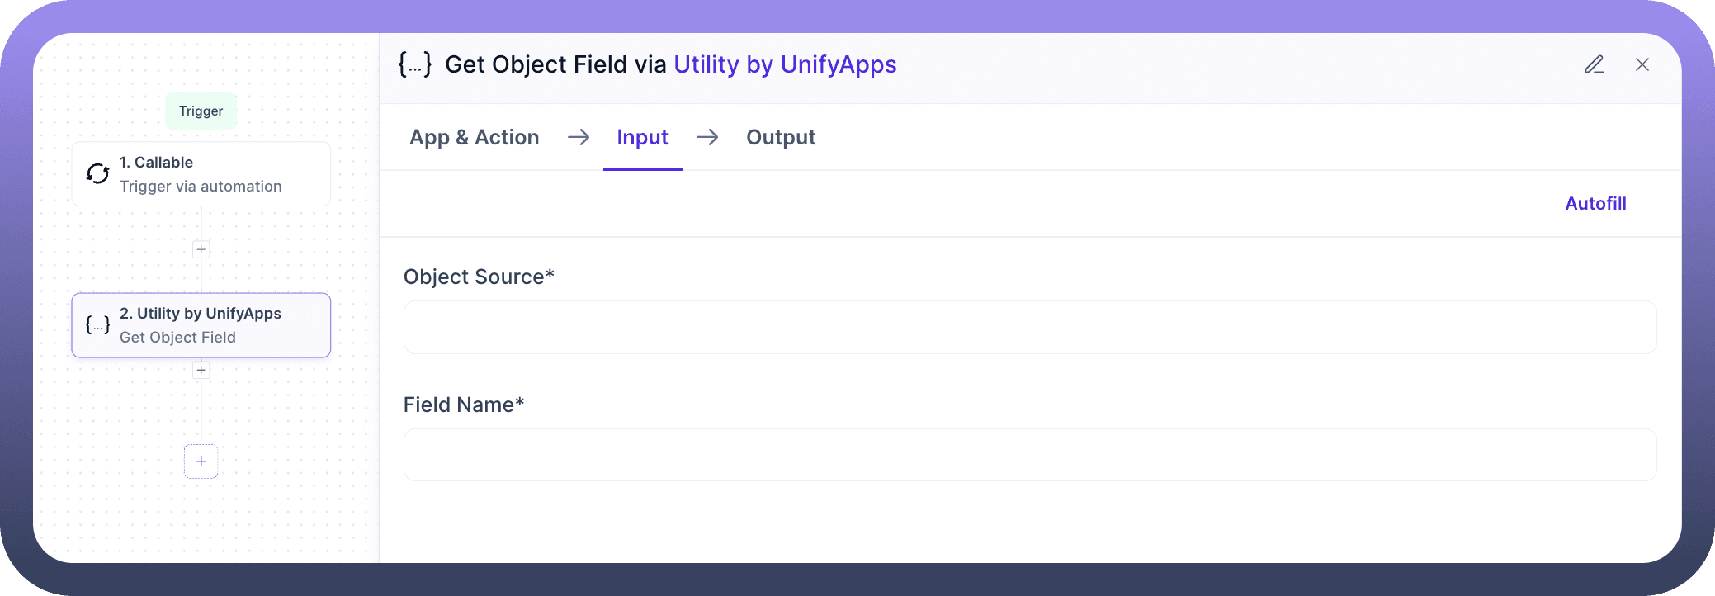Focus the Object Source input field

[x=1029, y=328]
